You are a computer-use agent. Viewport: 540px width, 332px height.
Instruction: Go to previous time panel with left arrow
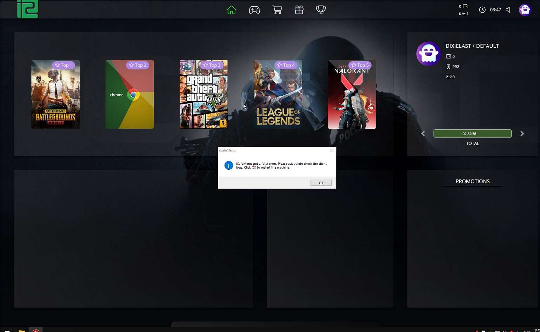point(423,134)
